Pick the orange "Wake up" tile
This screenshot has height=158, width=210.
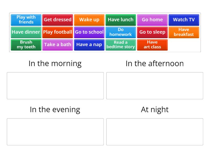pyautogui.click(x=89, y=20)
